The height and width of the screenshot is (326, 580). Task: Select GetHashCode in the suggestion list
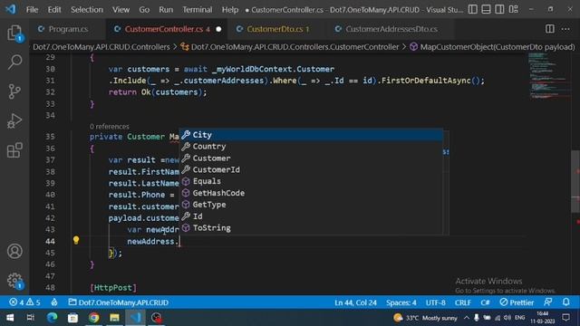pyautogui.click(x=311, y=193)
